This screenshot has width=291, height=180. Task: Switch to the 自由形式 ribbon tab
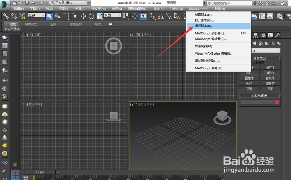tap(31, 24)
